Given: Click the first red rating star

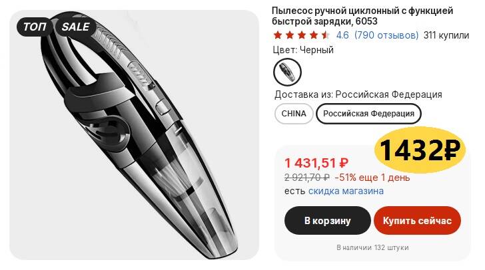Looking at the screenshot, I should pyautogui.click(x=278, y=35).
